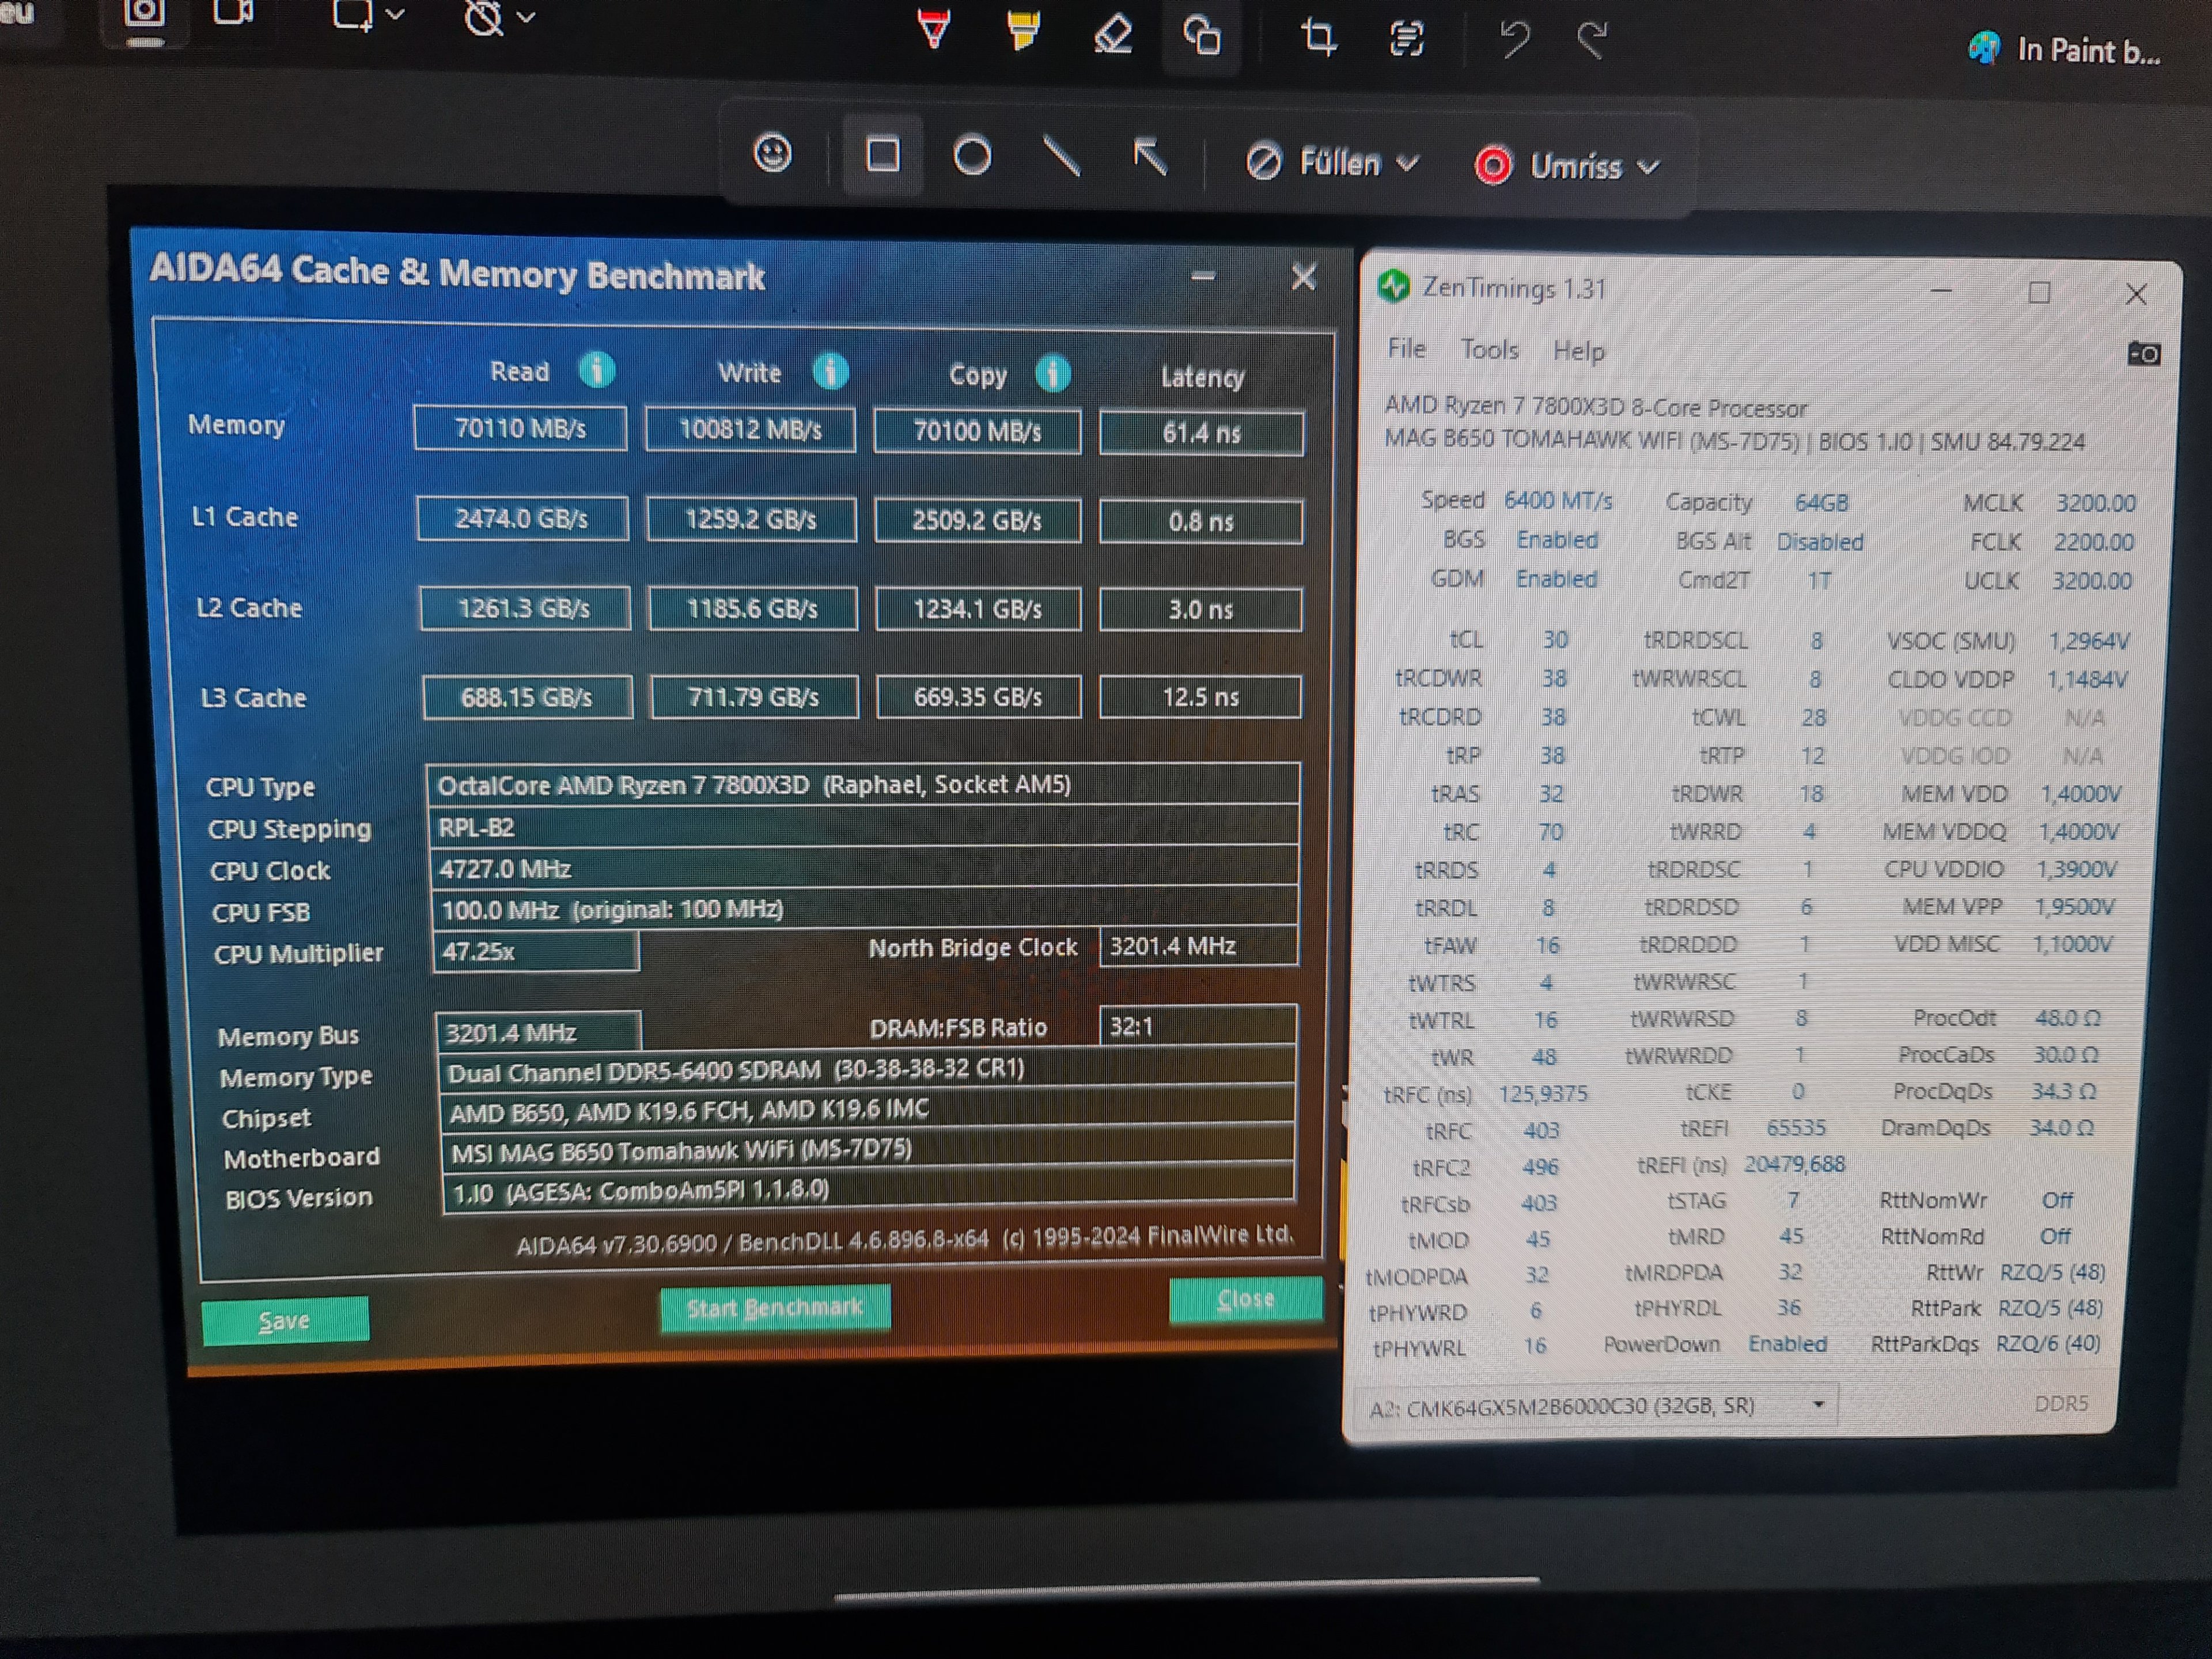Insert an emoji with the smiley icon
This screenshot has height=1659, width=2212.
click(x=772, y=153)
